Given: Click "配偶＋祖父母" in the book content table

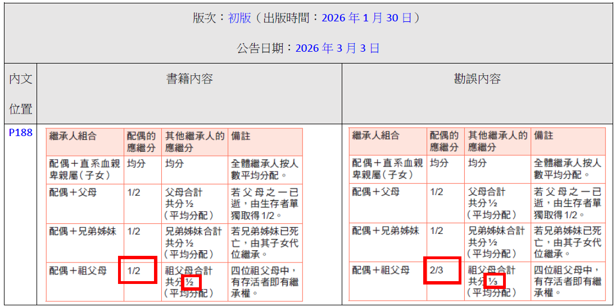Looking at the screenshot, I should [78, 270].
